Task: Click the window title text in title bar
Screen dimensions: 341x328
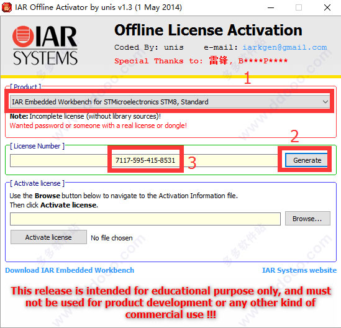Action: coord(98,7)
